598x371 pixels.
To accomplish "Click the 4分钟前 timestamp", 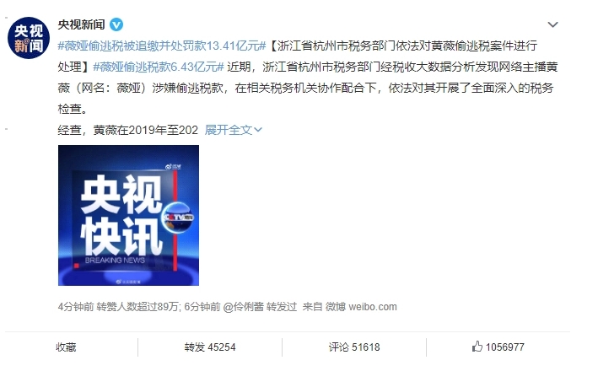I will 76,307.
